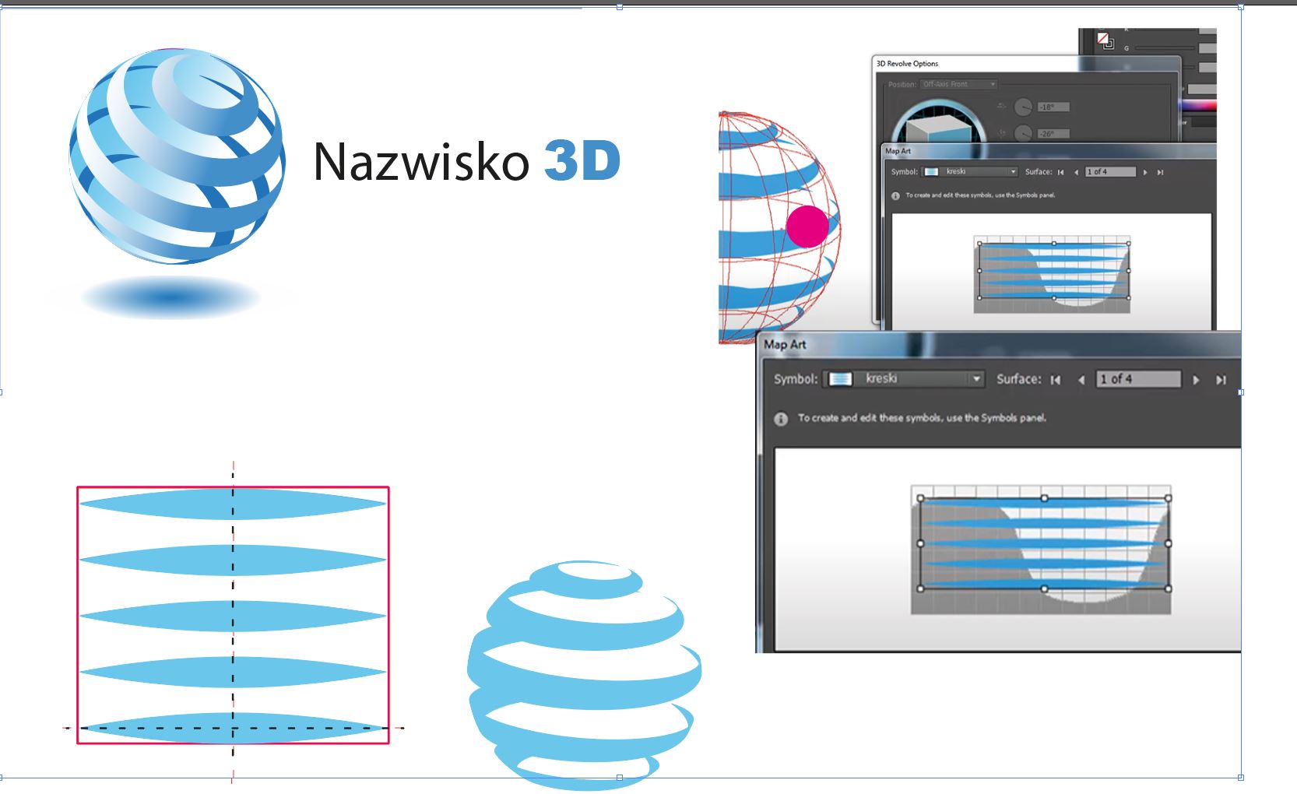Click the info icon in the front Map Art dialog
Screen dimensions: 1297x794
(x=781, y=419)
